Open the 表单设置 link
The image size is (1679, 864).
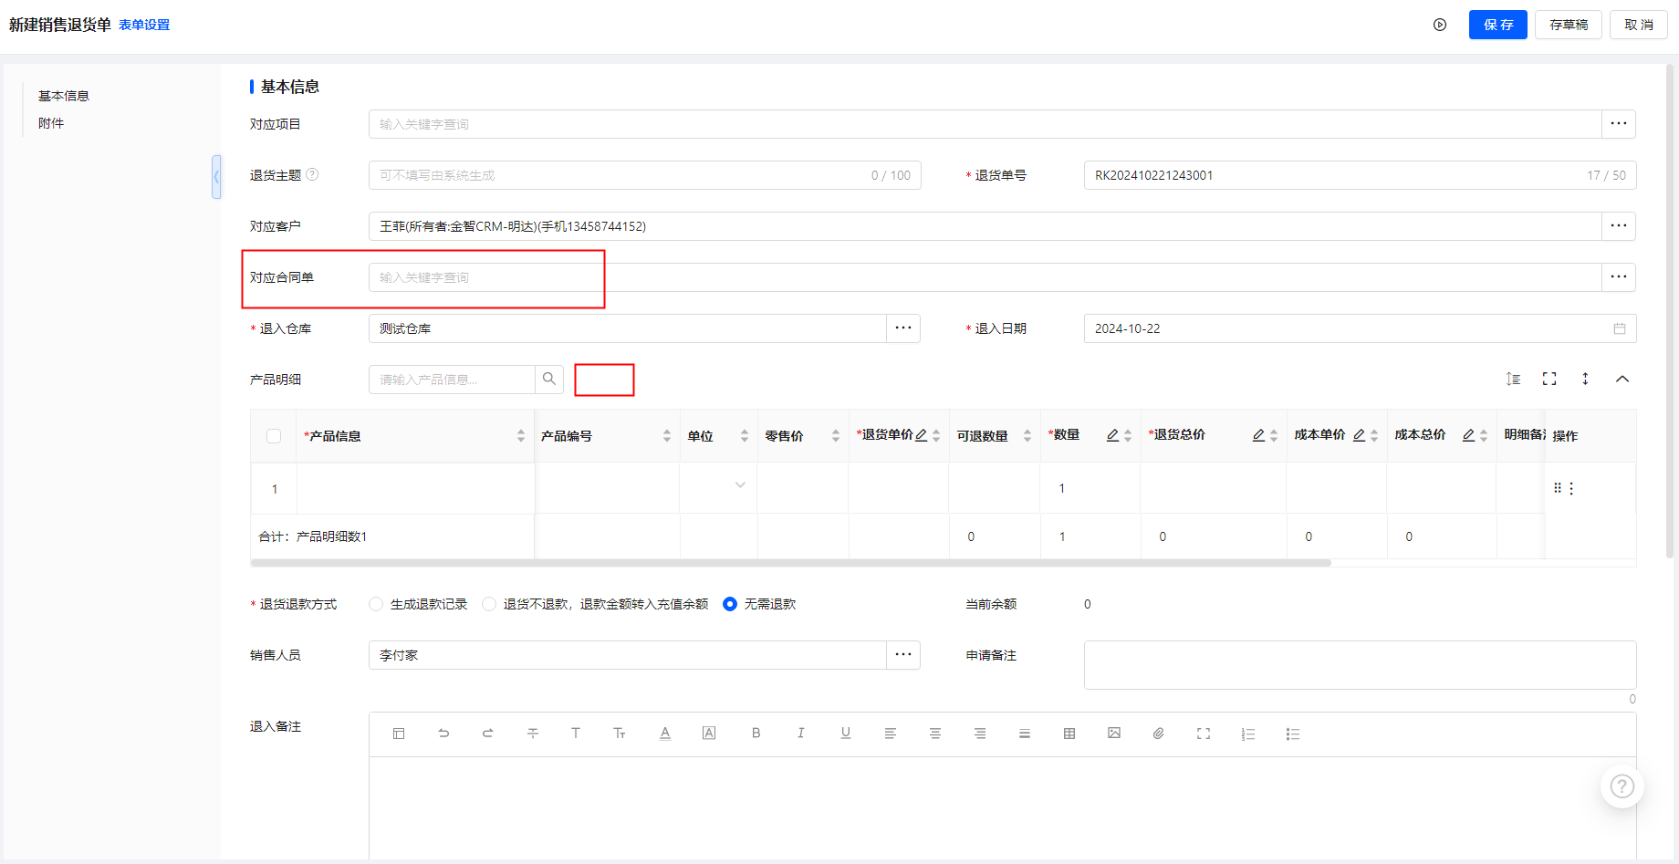coord(144,25)
